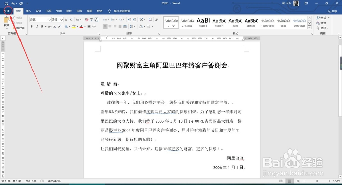Click the Increase Font Size icon

66,20
